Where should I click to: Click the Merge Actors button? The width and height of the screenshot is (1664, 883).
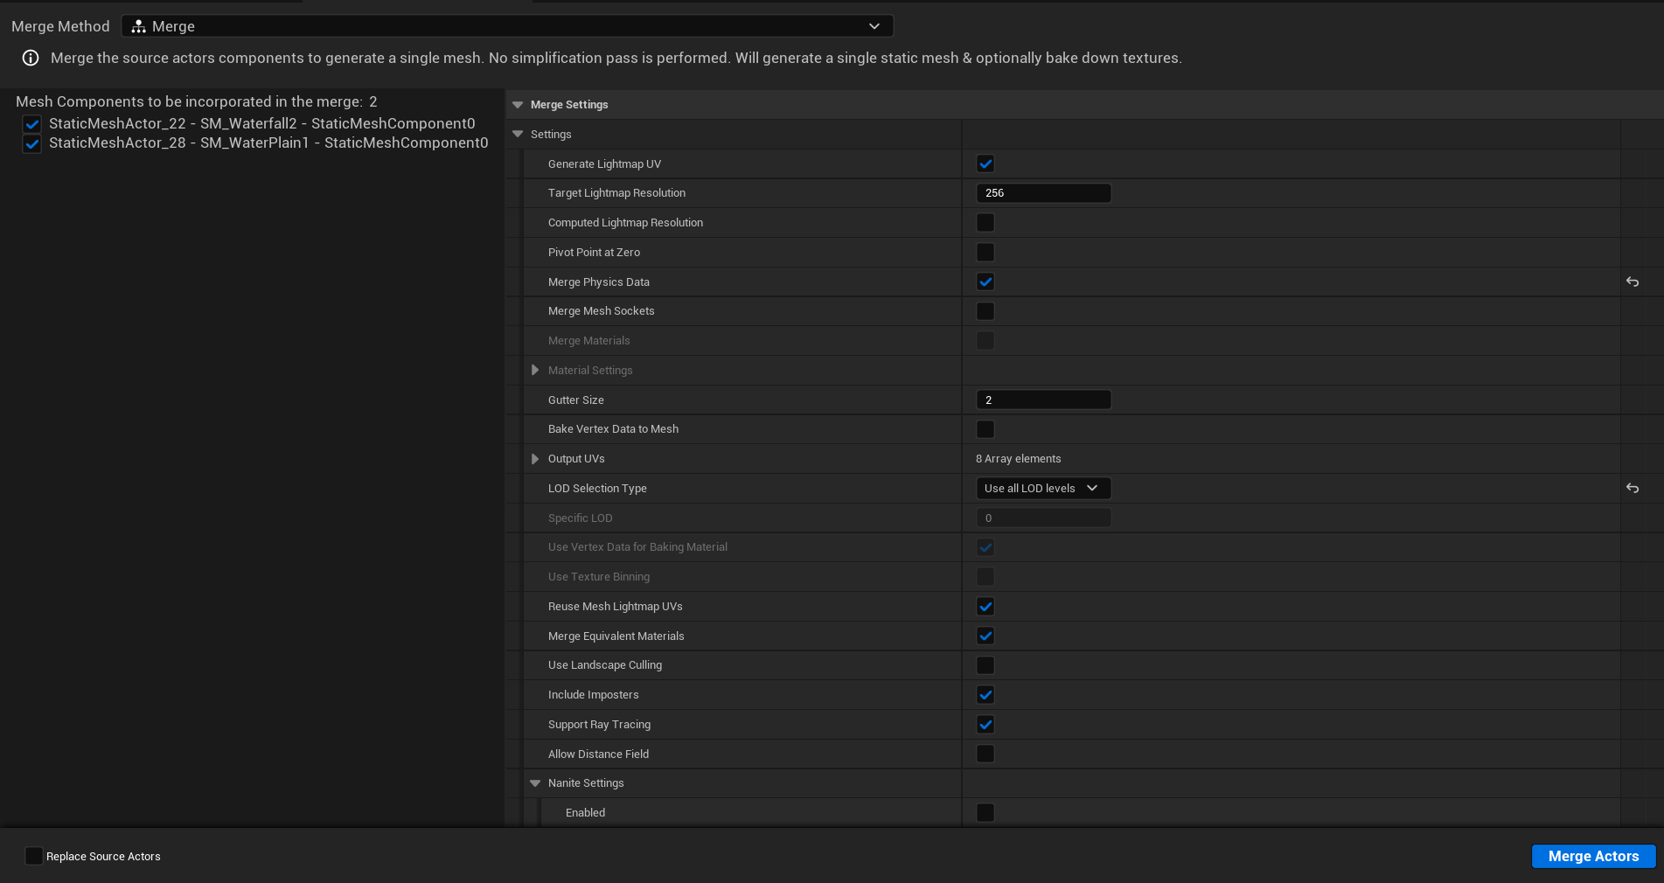pyautogui.click(x=1592, y=856)
